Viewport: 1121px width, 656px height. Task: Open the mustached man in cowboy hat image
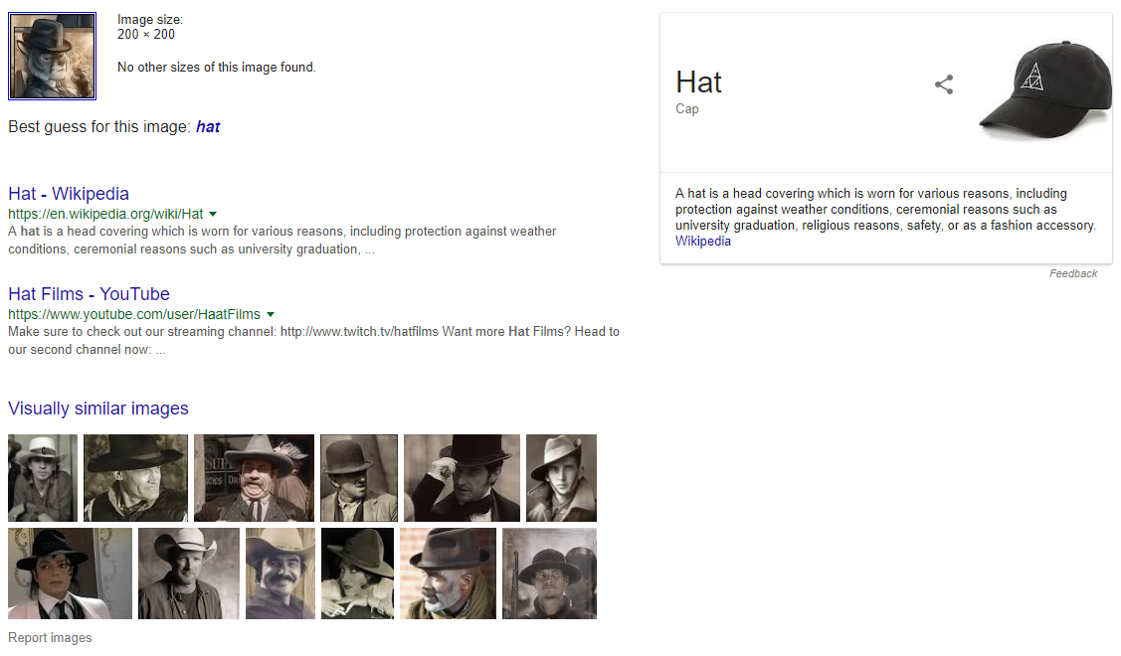pos(280,574)
